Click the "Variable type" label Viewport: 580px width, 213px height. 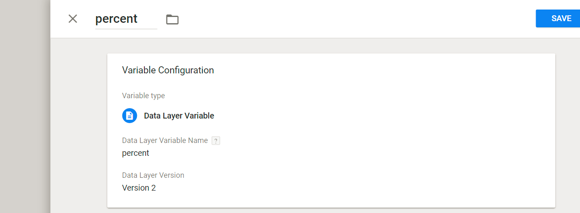point(144,96)
